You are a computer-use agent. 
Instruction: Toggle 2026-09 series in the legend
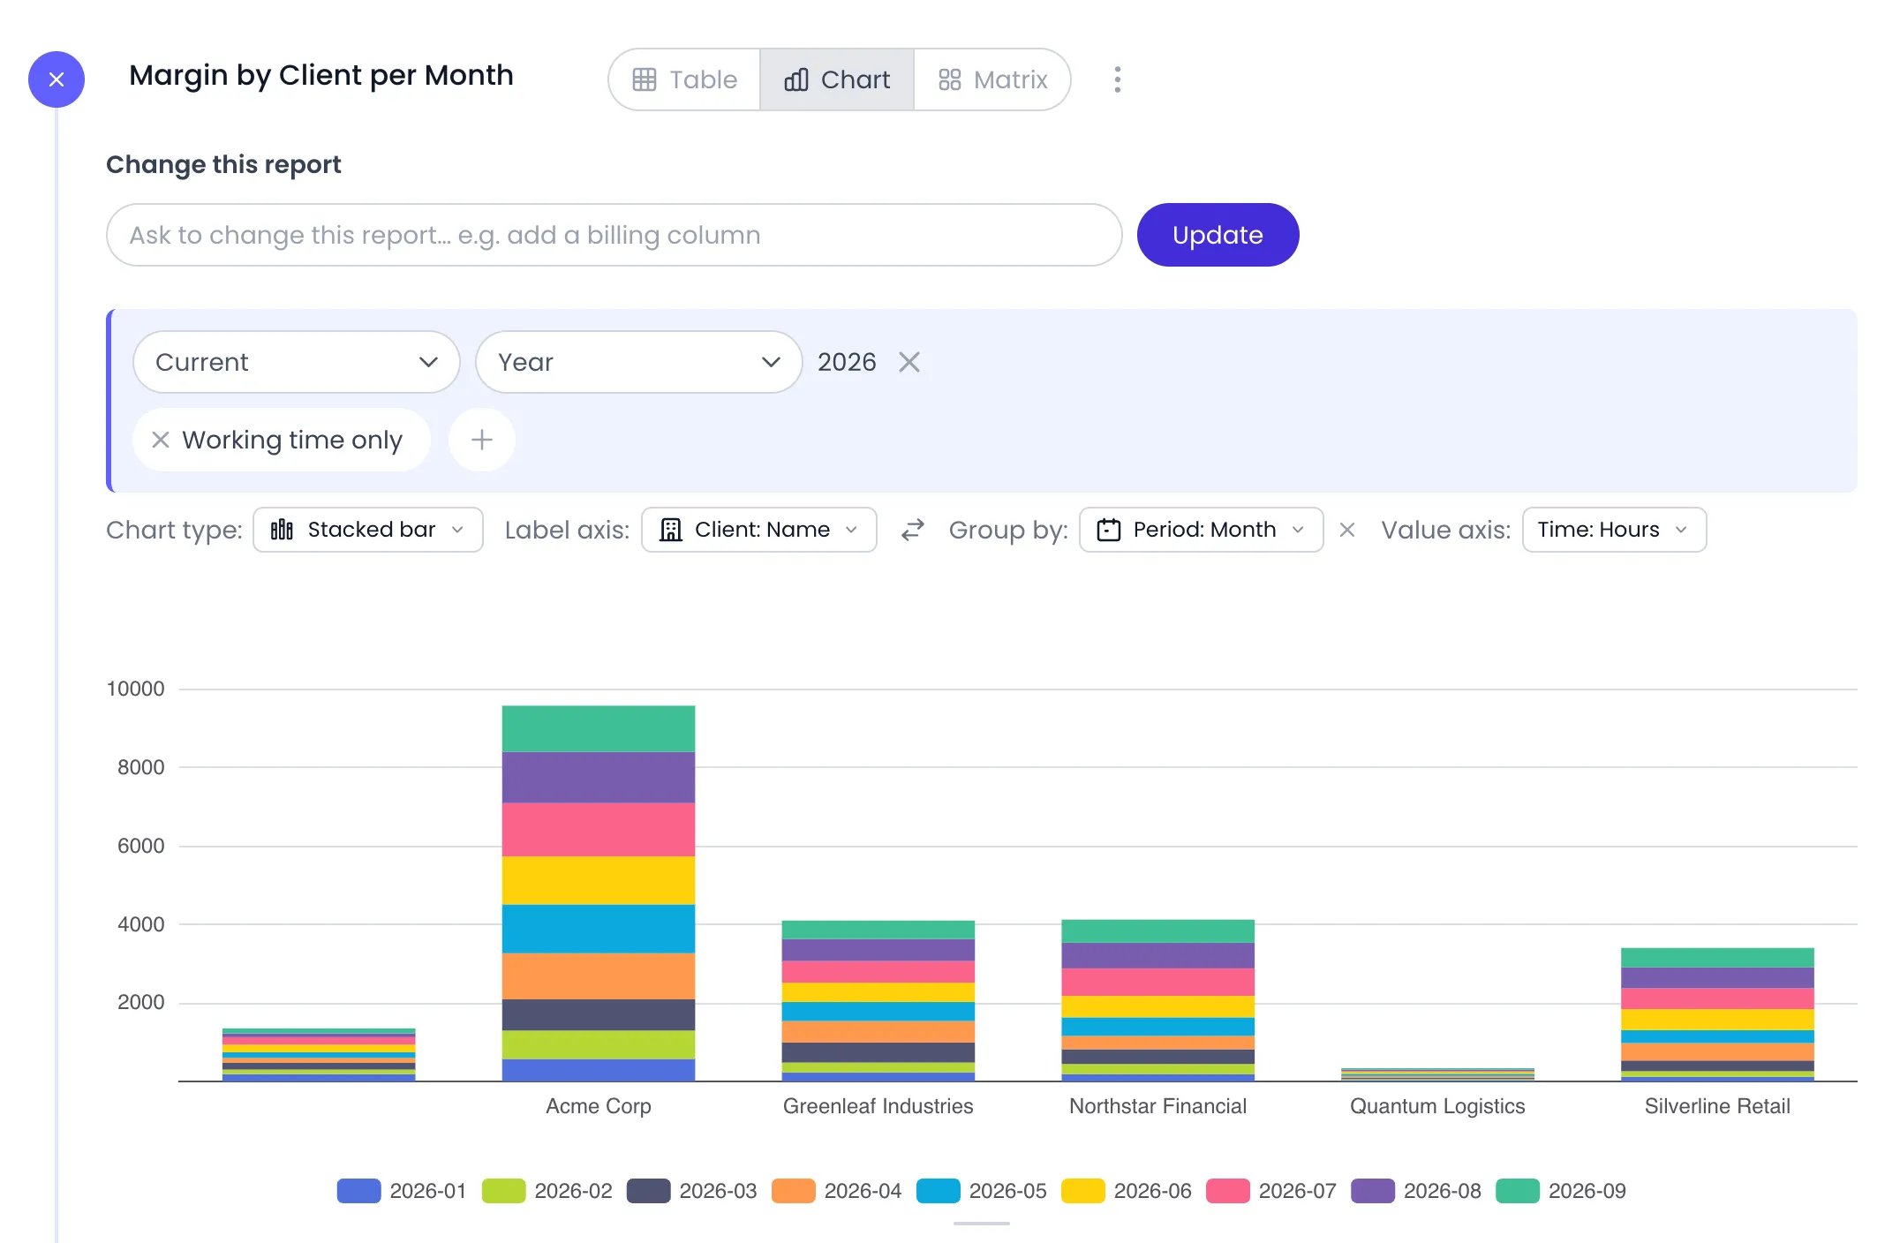click(x=1561, y=1191)
